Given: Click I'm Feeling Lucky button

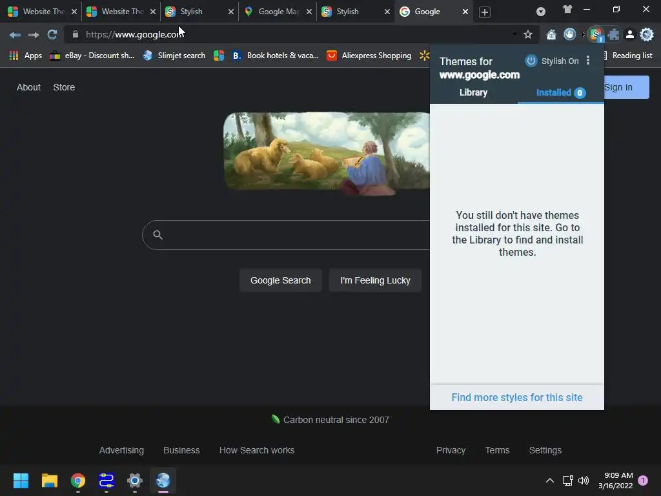Looking at the screenshot, I should pyautogui.click(x=375, y=280).
